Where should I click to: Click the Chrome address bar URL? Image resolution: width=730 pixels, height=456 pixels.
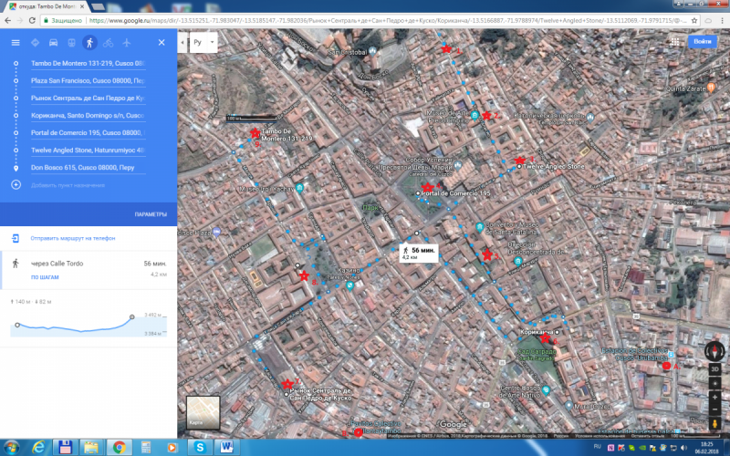[x=386, y=20]
